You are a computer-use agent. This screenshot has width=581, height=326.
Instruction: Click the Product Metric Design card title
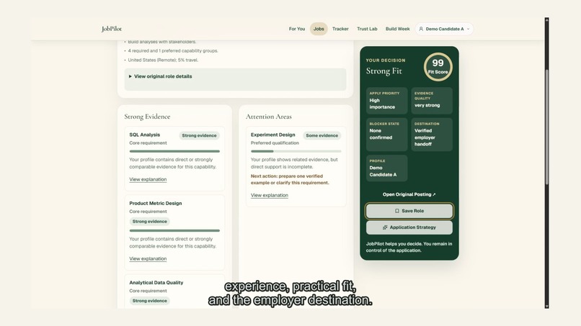pos(156,203)
